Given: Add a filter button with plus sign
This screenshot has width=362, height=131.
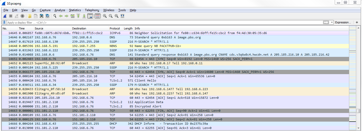Looking at the screenshot, I should pyautogui.click(x=357, y=23).
